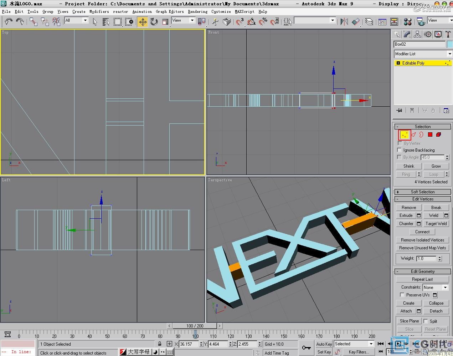Image resolution: width=453 pixels, height=356 pixels.
Task: Switch to the Motion command panel tab
Action: (x=428, y=35)
